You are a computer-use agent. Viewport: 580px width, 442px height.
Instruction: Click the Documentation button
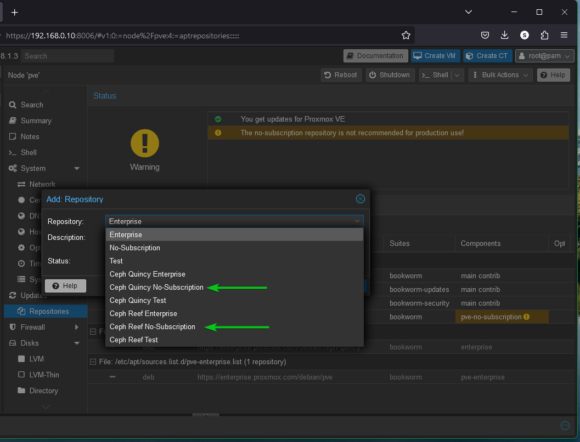click(x=375, y=56)
